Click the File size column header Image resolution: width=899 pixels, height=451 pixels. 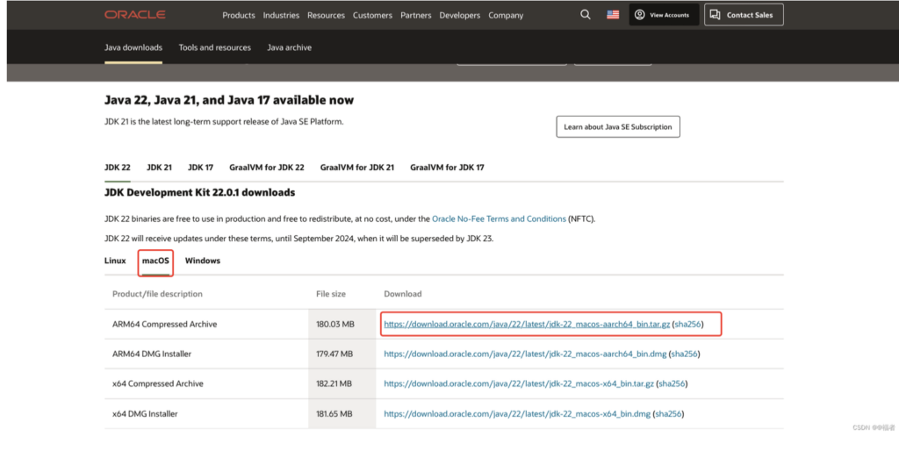331,294
